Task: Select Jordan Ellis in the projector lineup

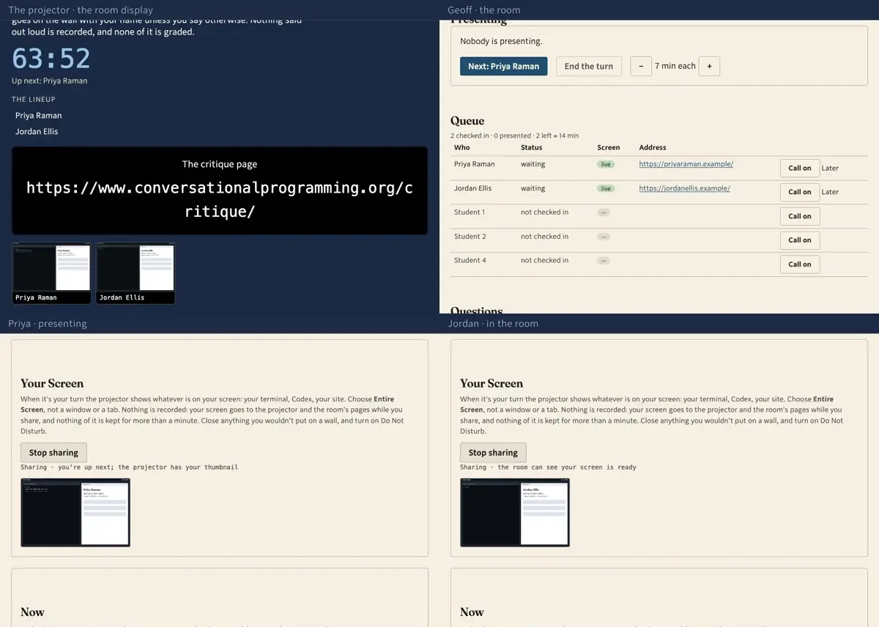Action: [x=37, y=131]
